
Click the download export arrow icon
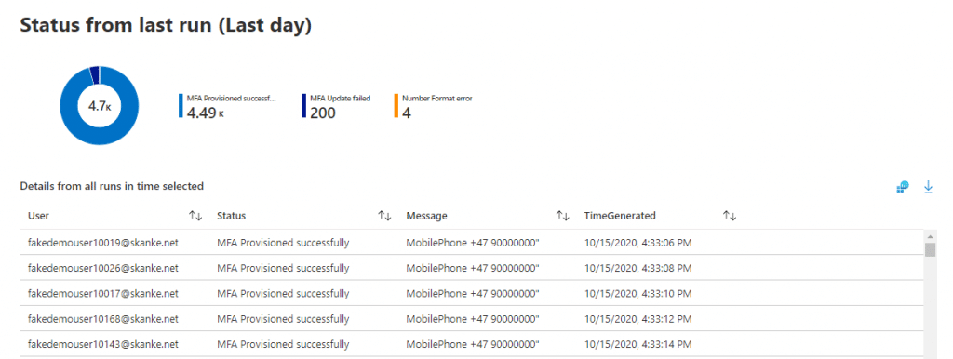928,187
